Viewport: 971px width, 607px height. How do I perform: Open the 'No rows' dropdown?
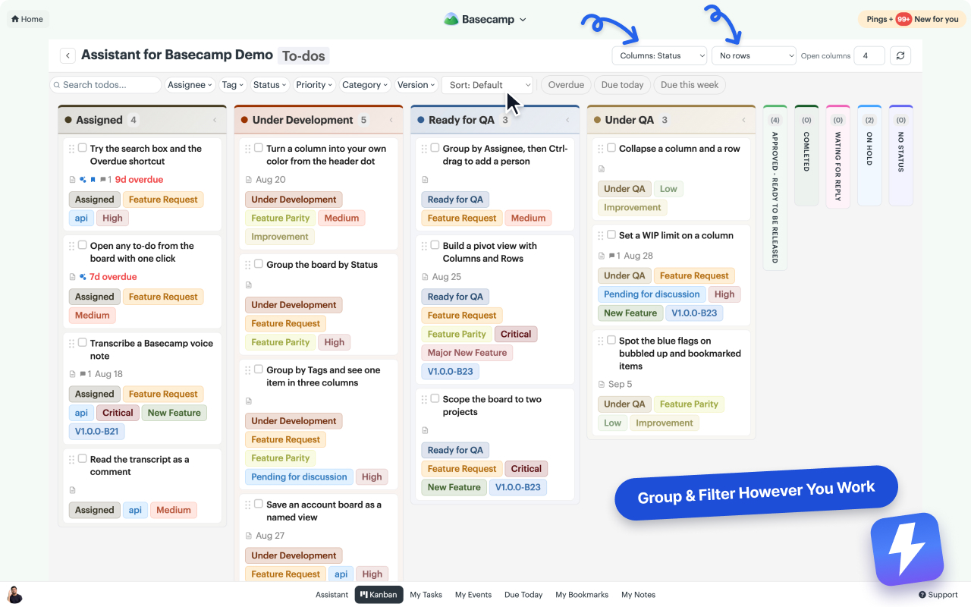754,55
